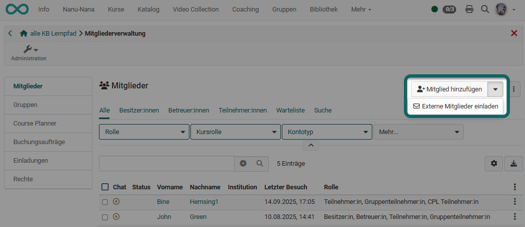Open the row actions menu for Bine

[x=514, y=202]
